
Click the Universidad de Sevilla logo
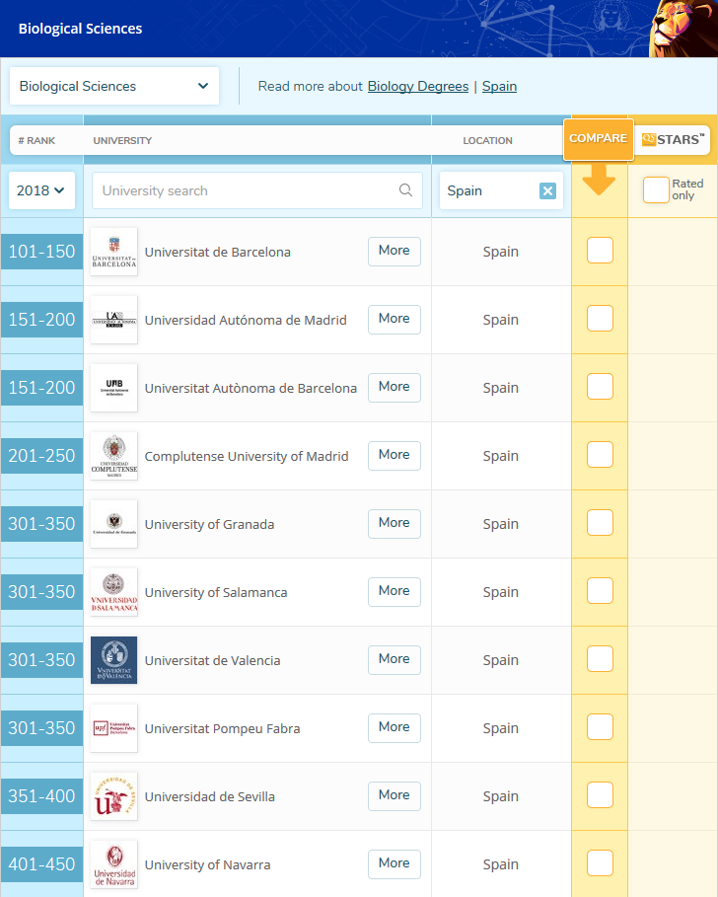pyautogui.click(x=113, y=796)
